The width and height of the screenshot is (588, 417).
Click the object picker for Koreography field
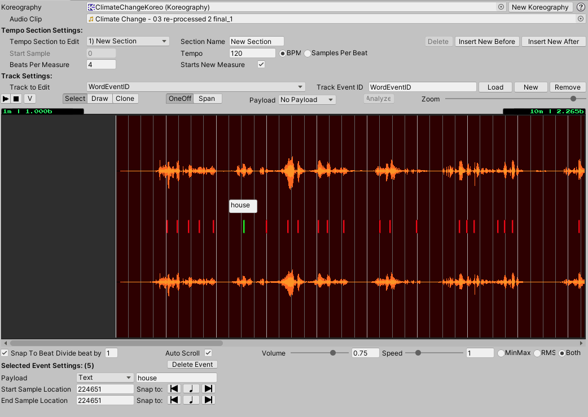coord(501,7)
